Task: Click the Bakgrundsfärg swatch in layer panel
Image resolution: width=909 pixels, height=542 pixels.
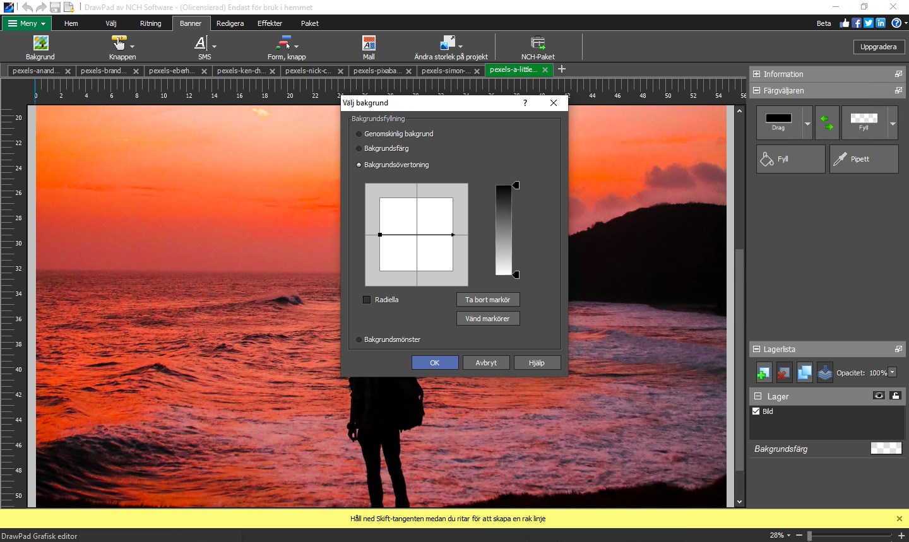Action: tap(886, 449)
